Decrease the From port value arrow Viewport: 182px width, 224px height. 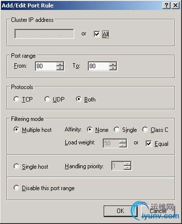click(60, 68)
